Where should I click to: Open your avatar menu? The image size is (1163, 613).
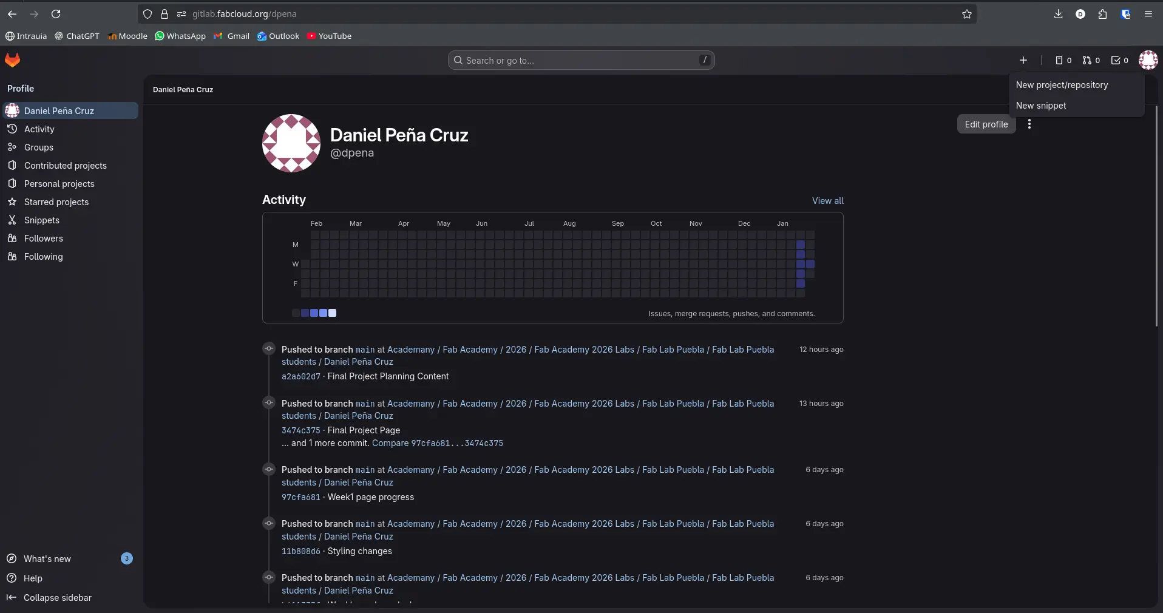click(x=1149, y=60)
